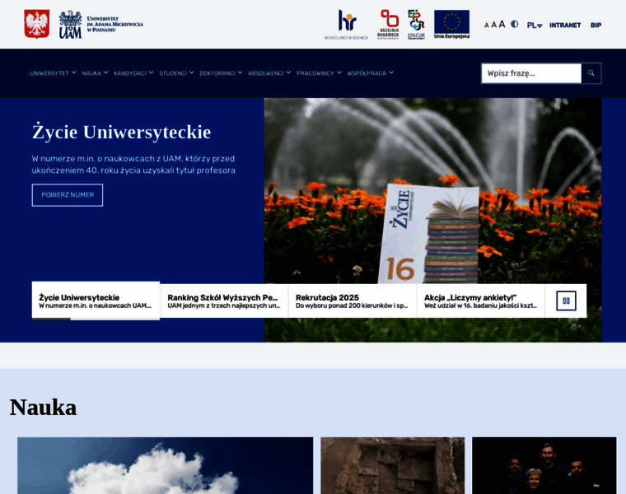Select the Życie Uniwersyteckie slide tab

pyautogui.click(x=96, y=301)
